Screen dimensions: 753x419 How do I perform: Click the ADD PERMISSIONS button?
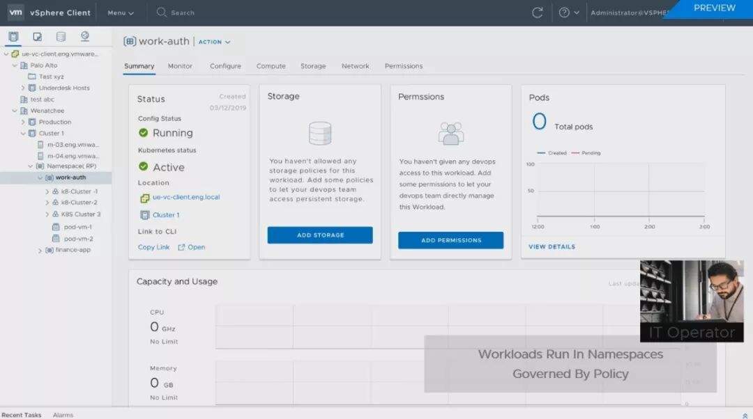(x=451, y=240)
